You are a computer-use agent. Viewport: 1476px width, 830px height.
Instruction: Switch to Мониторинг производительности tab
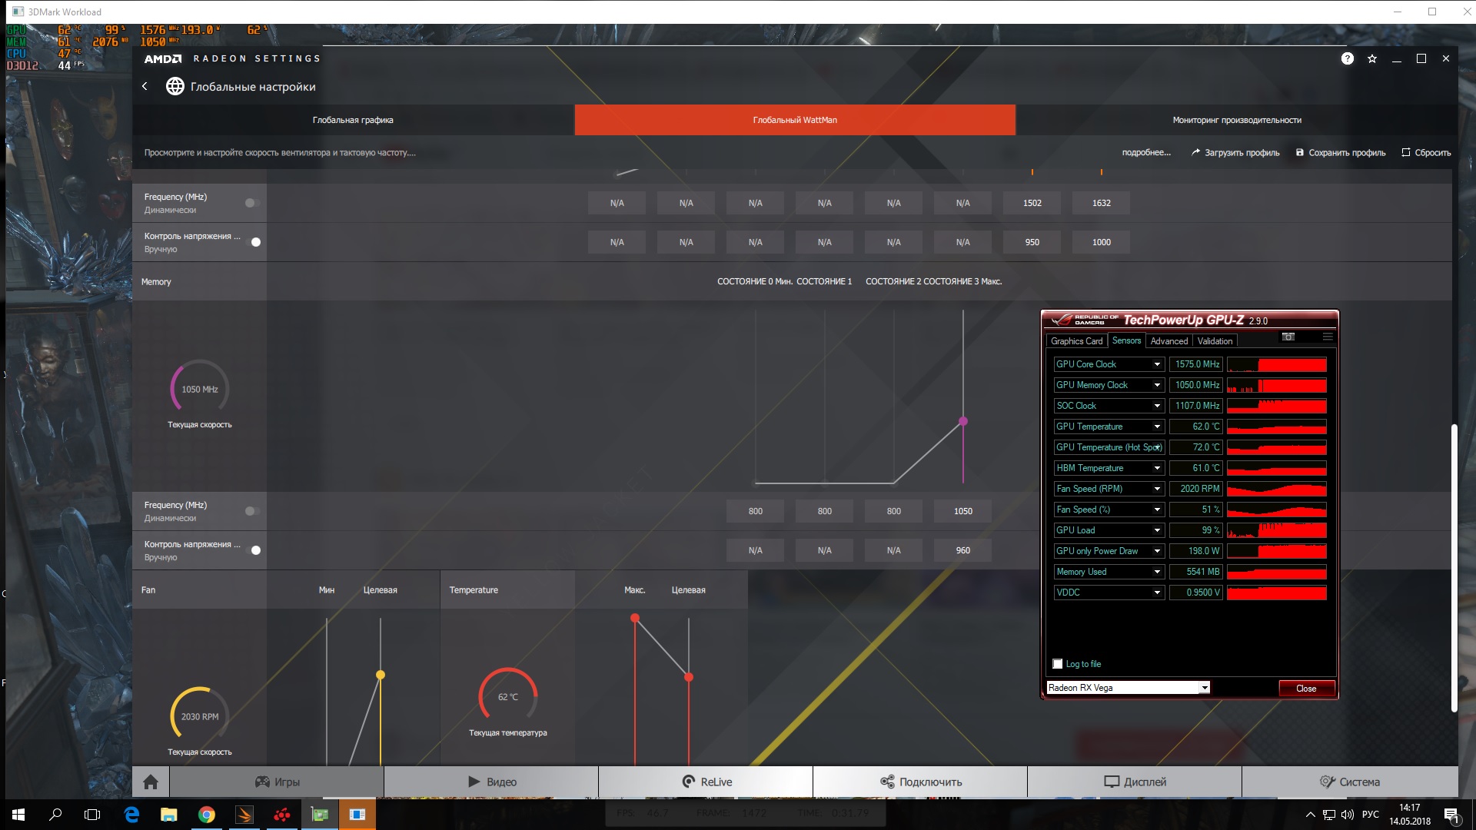(1236, 120)
